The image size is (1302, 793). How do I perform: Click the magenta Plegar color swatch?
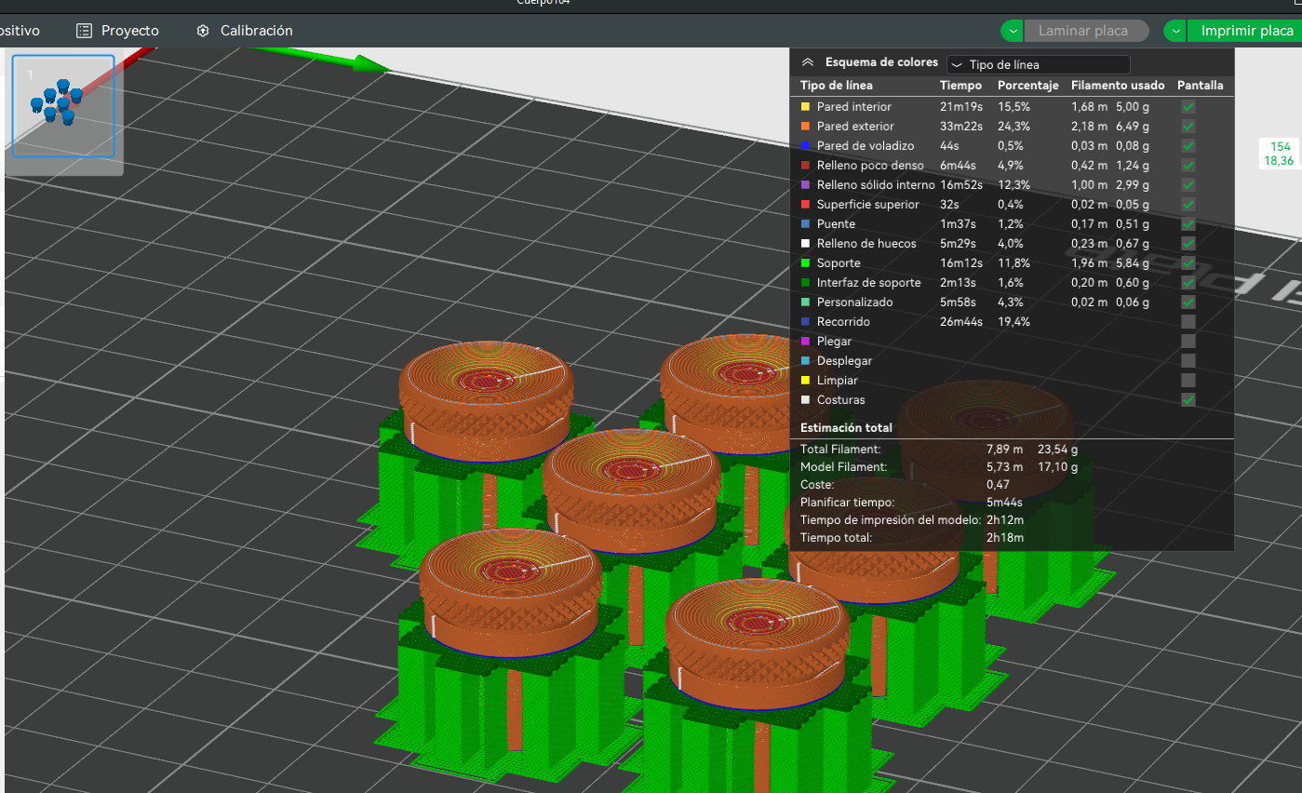point(805,342)
